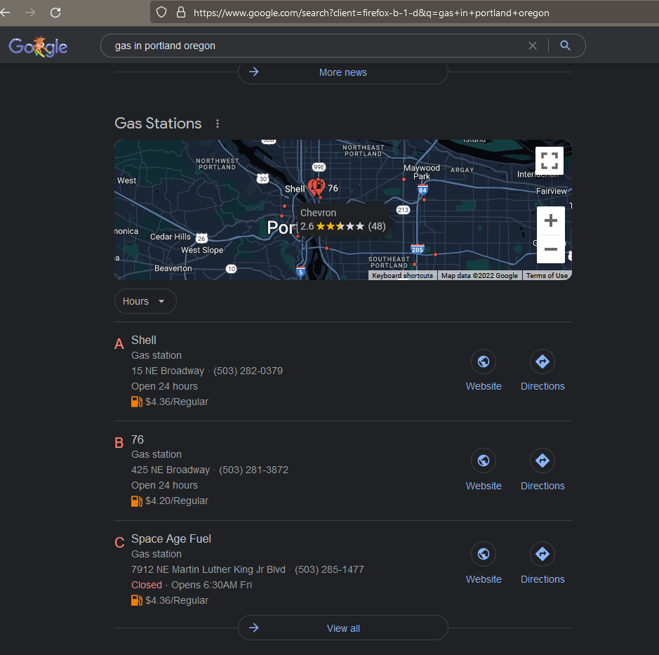Image resolution: width=659 pixels, height=655 pixels.
Task: Open Keyboard shortcuts on the map
Action: pyautogui.click(x=402, y=276)
